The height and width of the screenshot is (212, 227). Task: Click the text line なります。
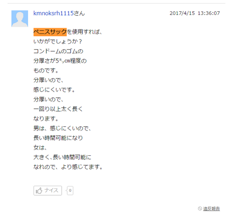(46, 119)
